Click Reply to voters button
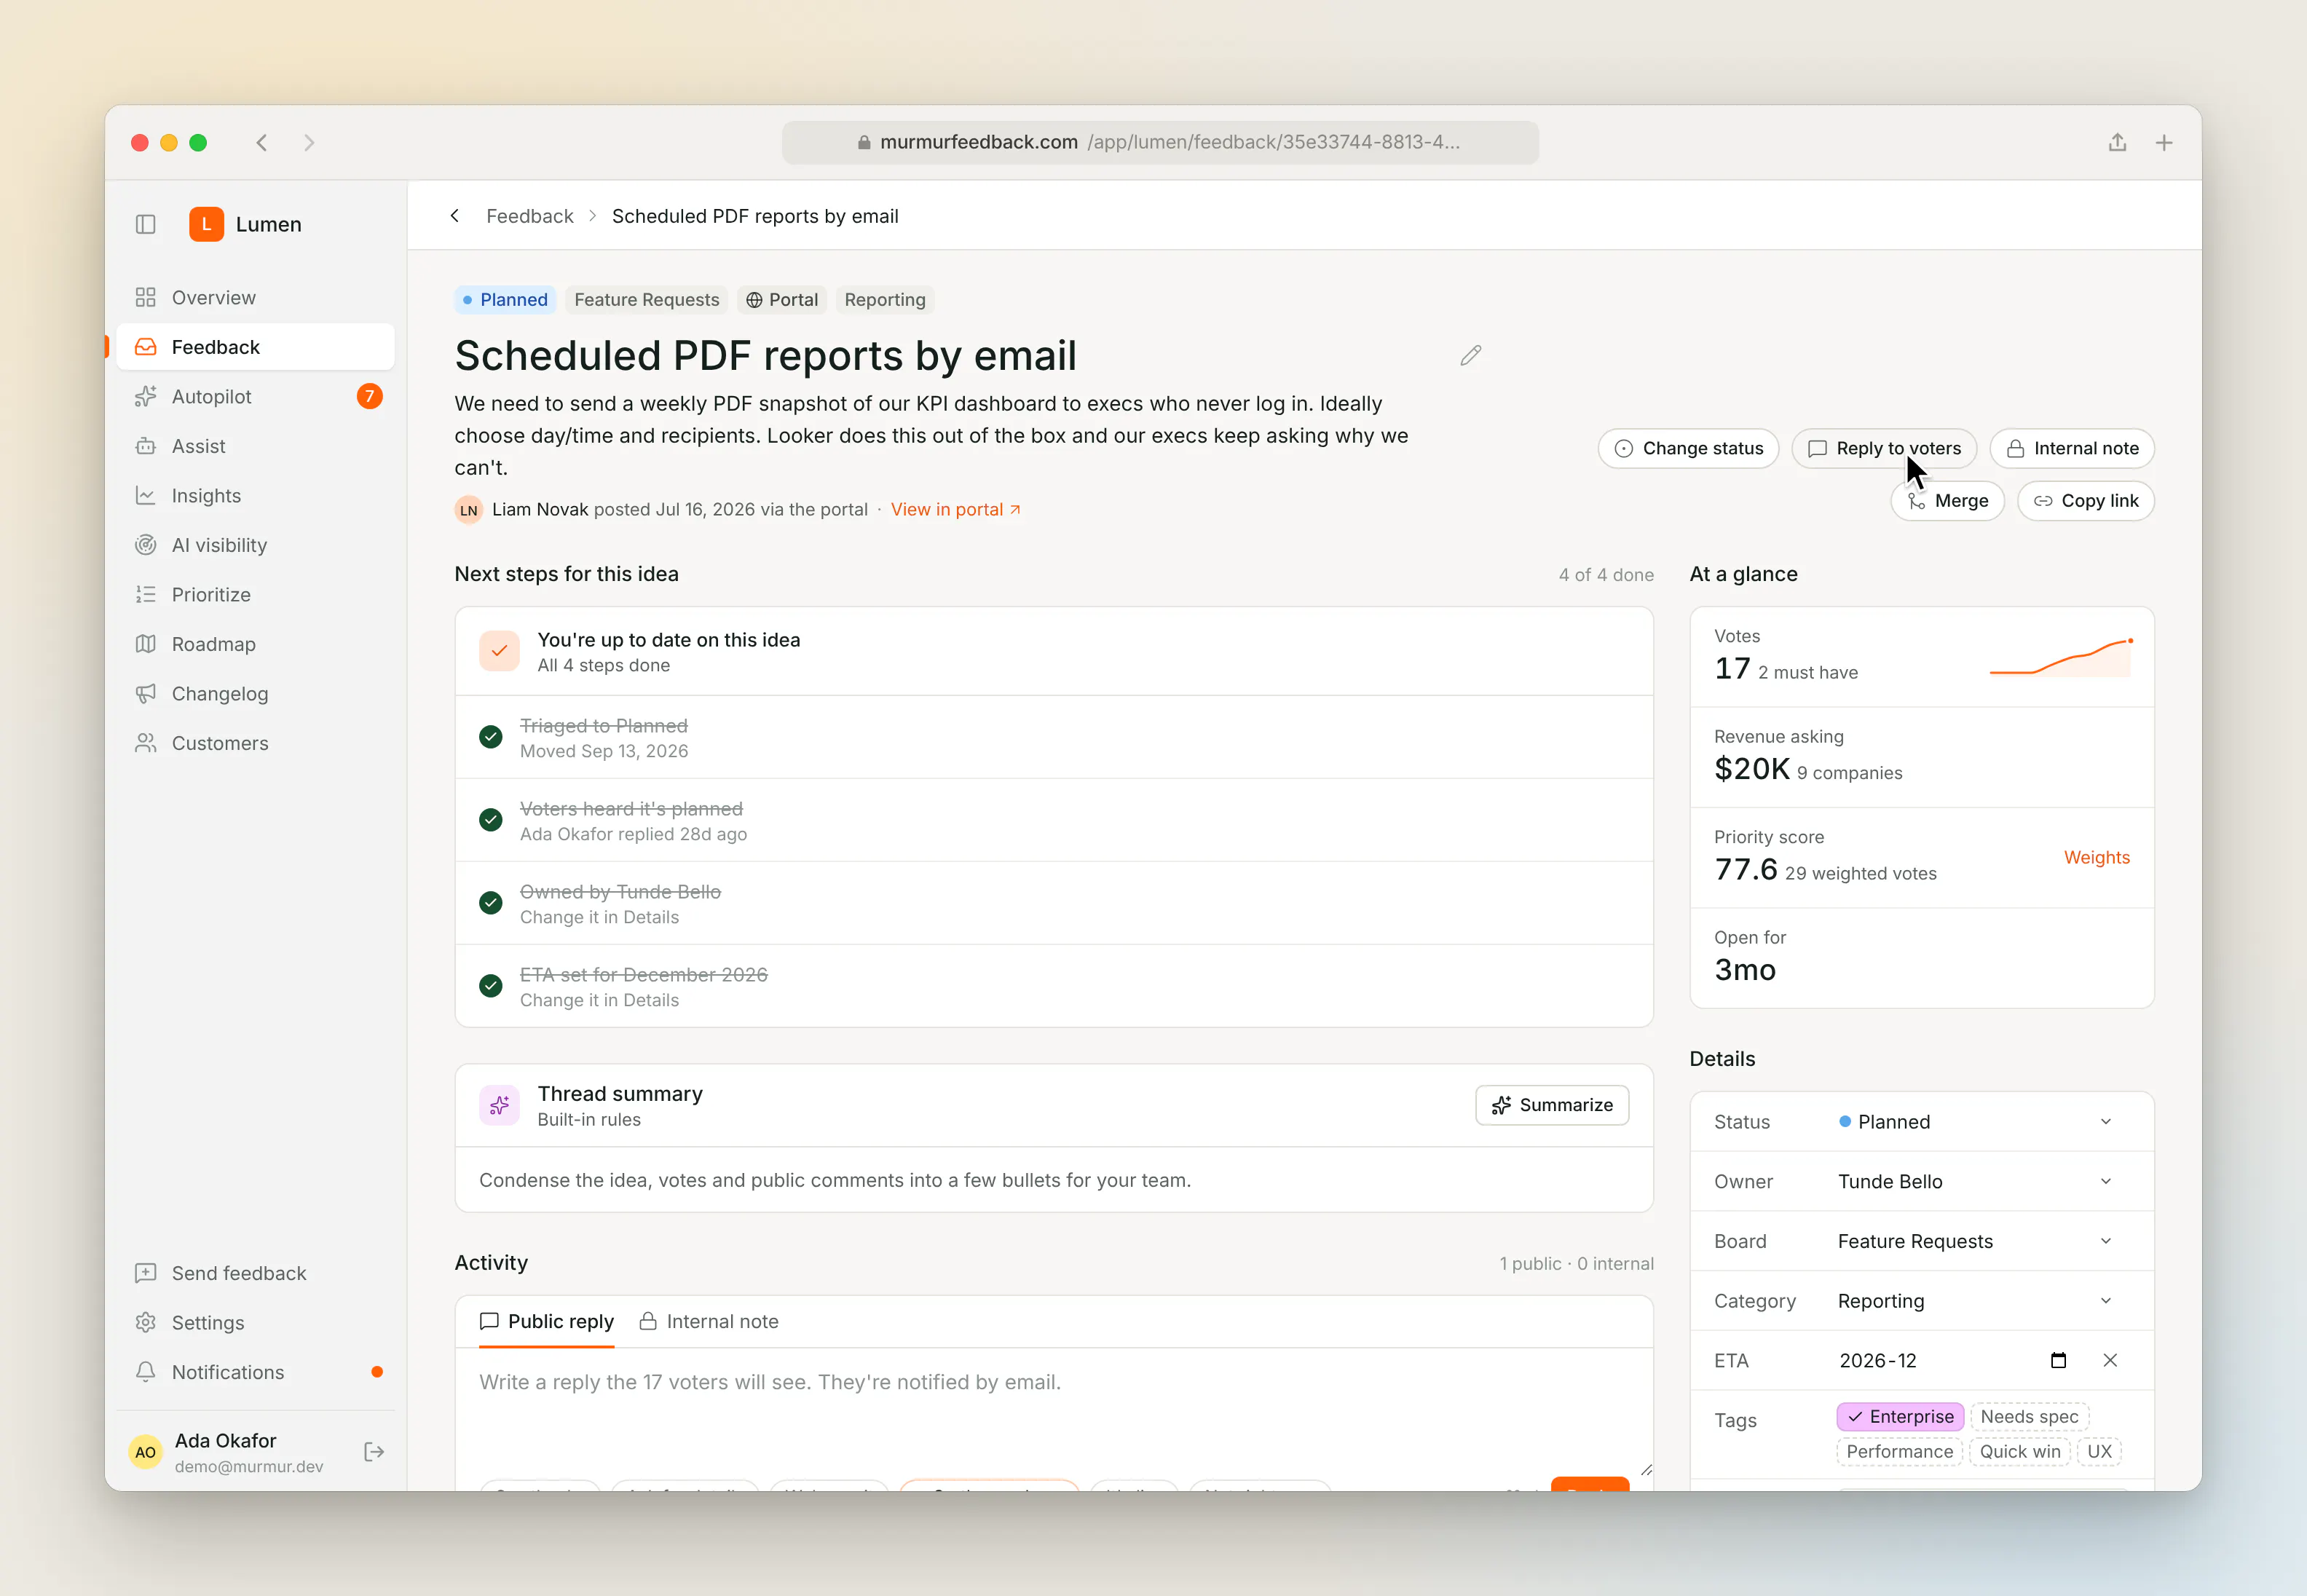This screenshot has width=2307, height=1596. pos(1884,448)
